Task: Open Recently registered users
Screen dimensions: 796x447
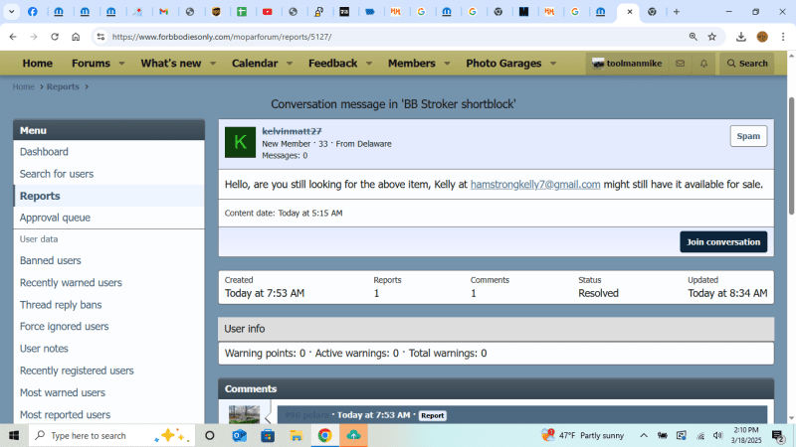Action: (x=109, y=371)
